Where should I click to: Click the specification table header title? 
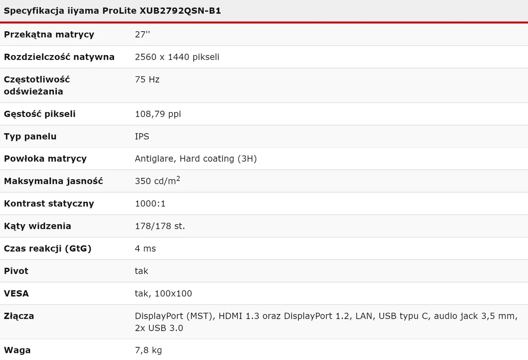pos(112,11)
